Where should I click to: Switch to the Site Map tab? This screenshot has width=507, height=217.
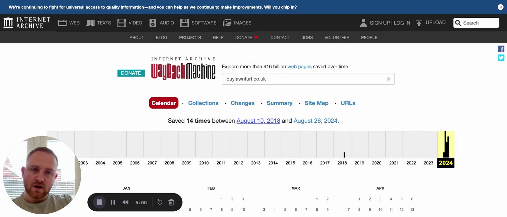(317, 103)
